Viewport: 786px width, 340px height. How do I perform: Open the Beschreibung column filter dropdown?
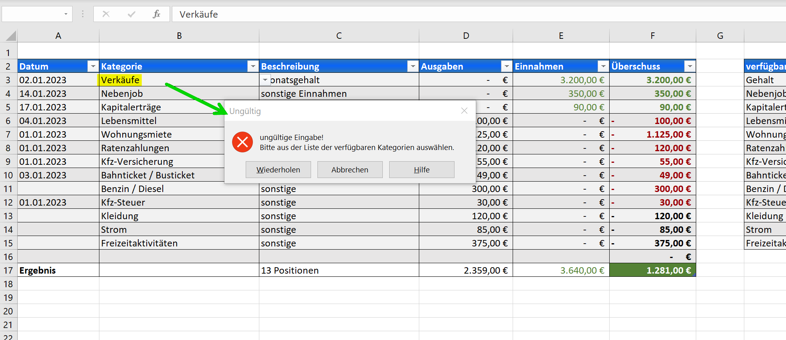point(413,66)
